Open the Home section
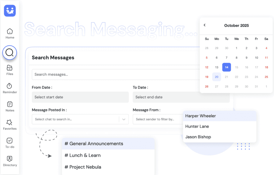The height and width of the screenshot is (175, 274). point(10,34)
